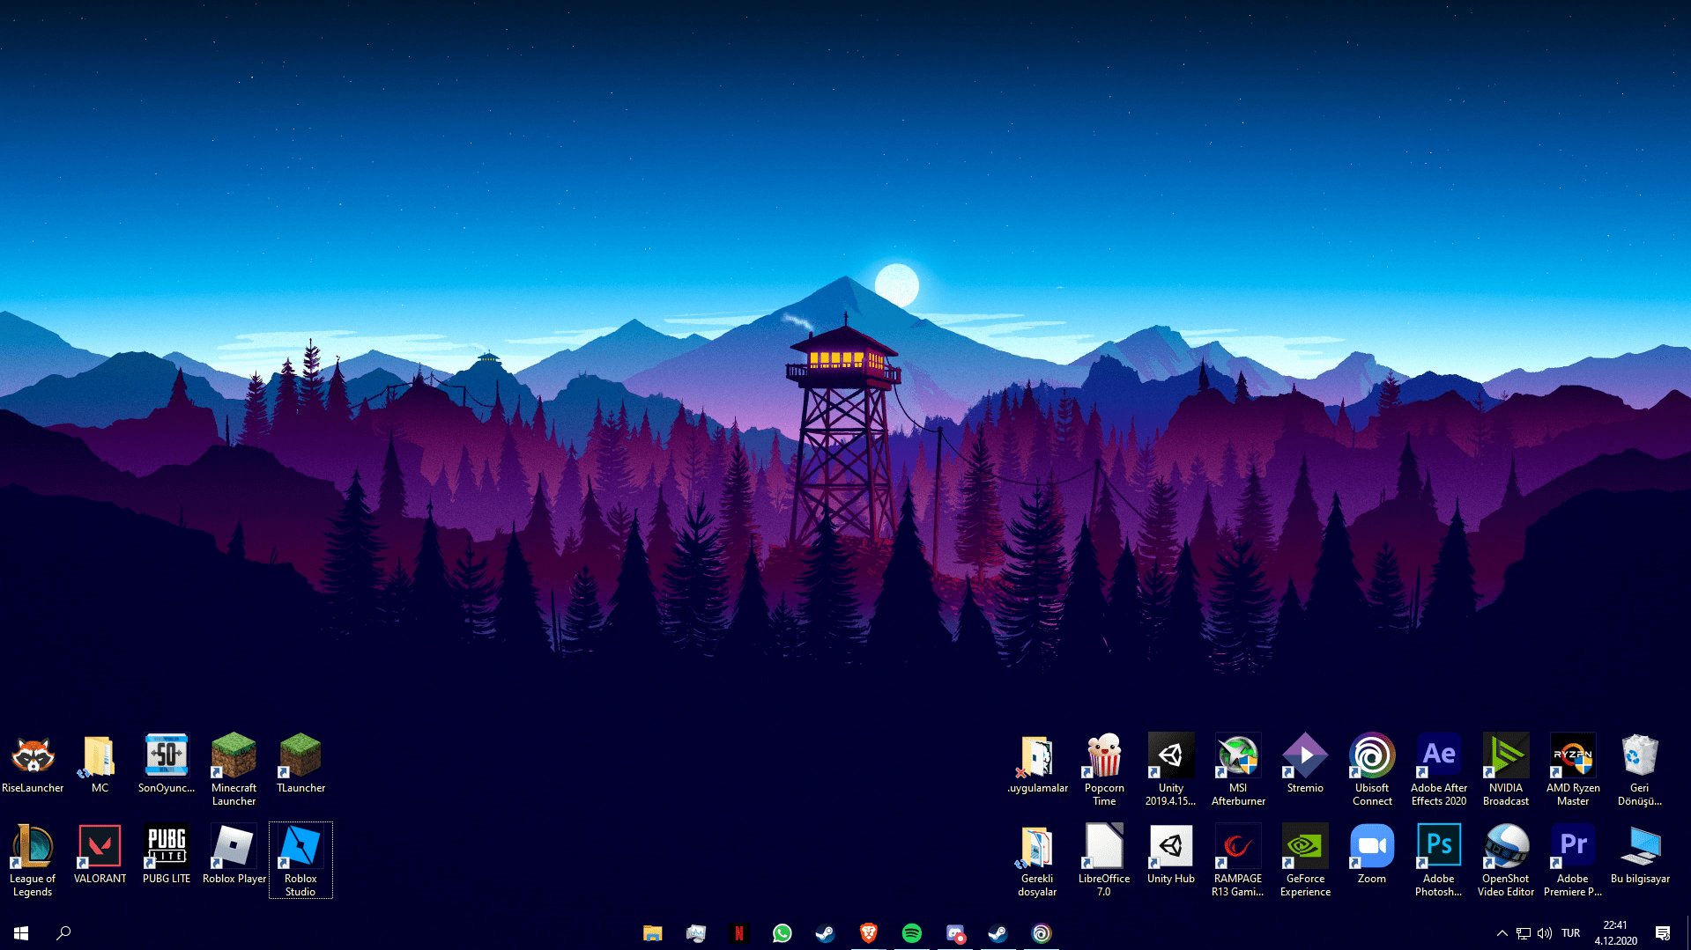Click the SonOyunc... desktop shortcut
Screen dimensions: 1691x950
tap(167, 763)
